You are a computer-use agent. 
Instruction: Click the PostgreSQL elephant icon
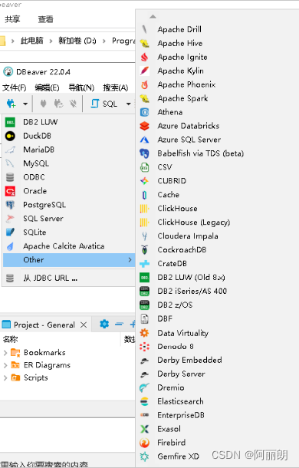pyautogui.click(x=10, y=205)
